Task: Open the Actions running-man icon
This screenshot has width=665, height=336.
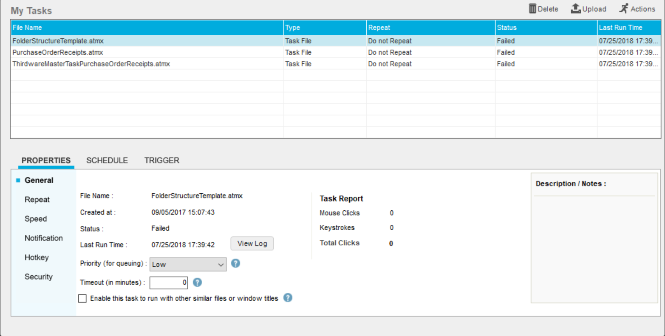Action: pos(623,8)
